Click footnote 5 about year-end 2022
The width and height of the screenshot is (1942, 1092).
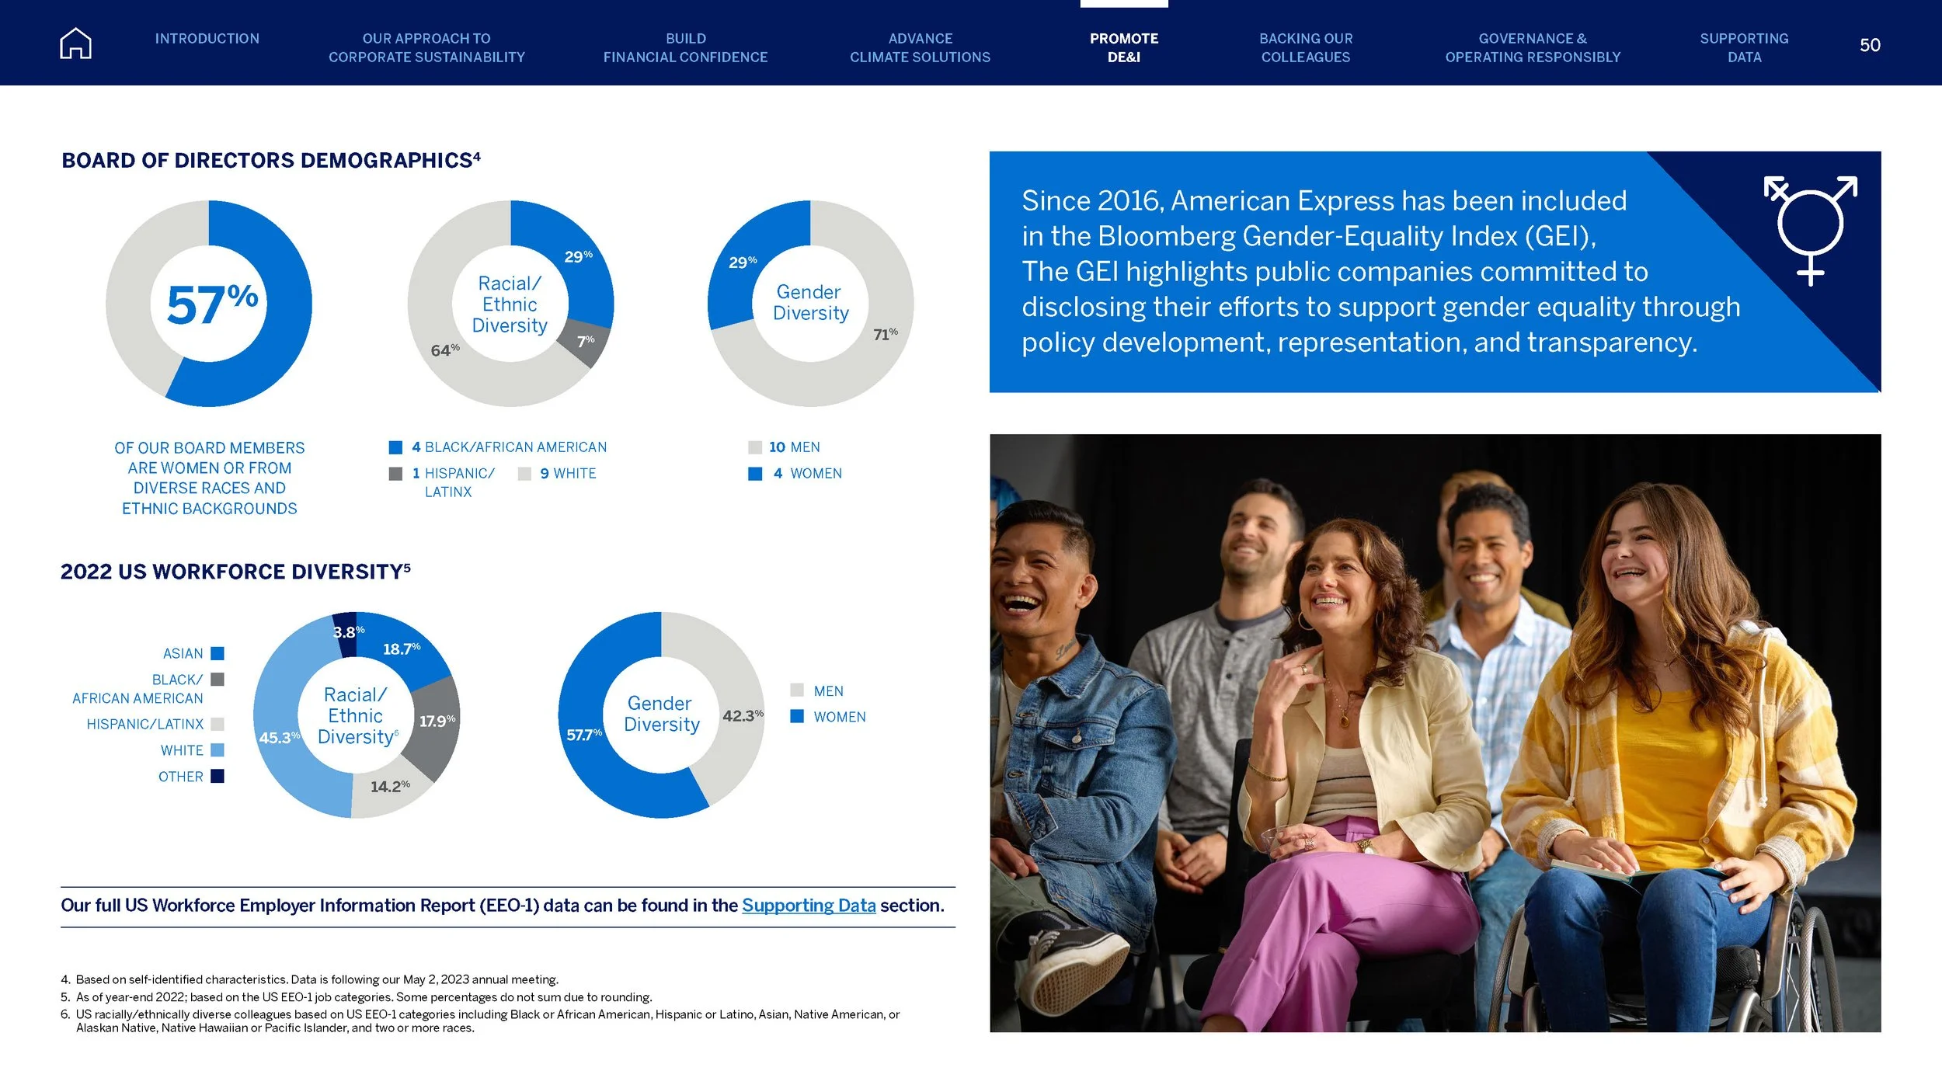pyautogui.click(x=356, y=996)
